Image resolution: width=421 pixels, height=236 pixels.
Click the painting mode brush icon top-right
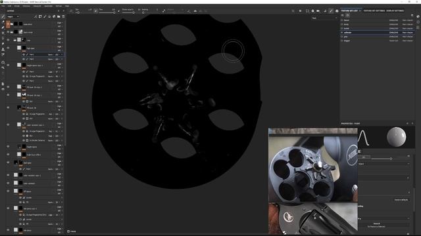pos(331,11)
